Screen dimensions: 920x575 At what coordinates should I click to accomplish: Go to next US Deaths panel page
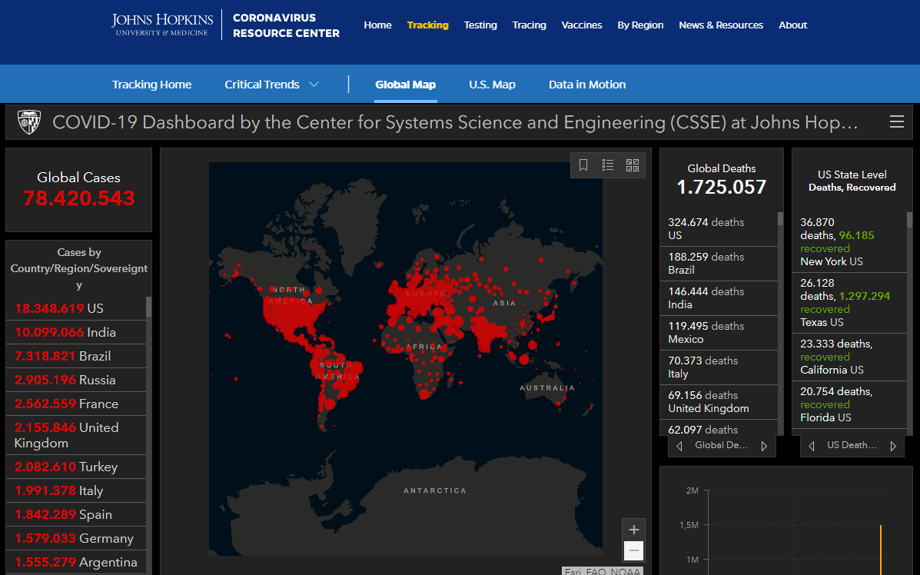coord(893,446)
